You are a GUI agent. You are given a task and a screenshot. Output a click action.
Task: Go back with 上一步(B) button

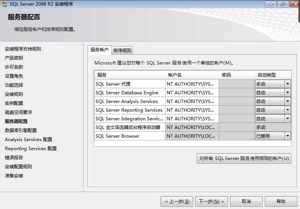(x=177, y=201)
